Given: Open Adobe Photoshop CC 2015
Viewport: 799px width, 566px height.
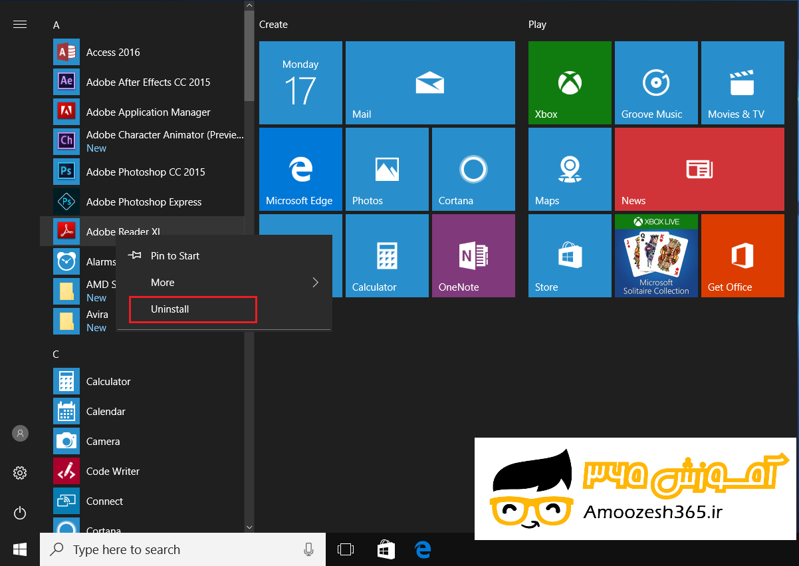Looking at the screenshot, I should pyautogui.click(x=142, y=172).
